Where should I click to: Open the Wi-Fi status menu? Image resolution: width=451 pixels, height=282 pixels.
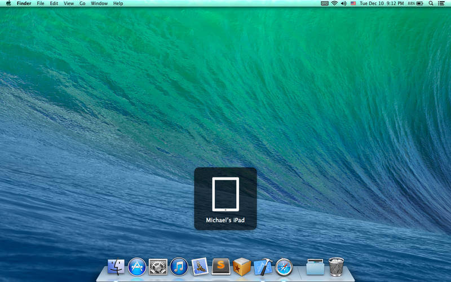(x=334, y=3)
